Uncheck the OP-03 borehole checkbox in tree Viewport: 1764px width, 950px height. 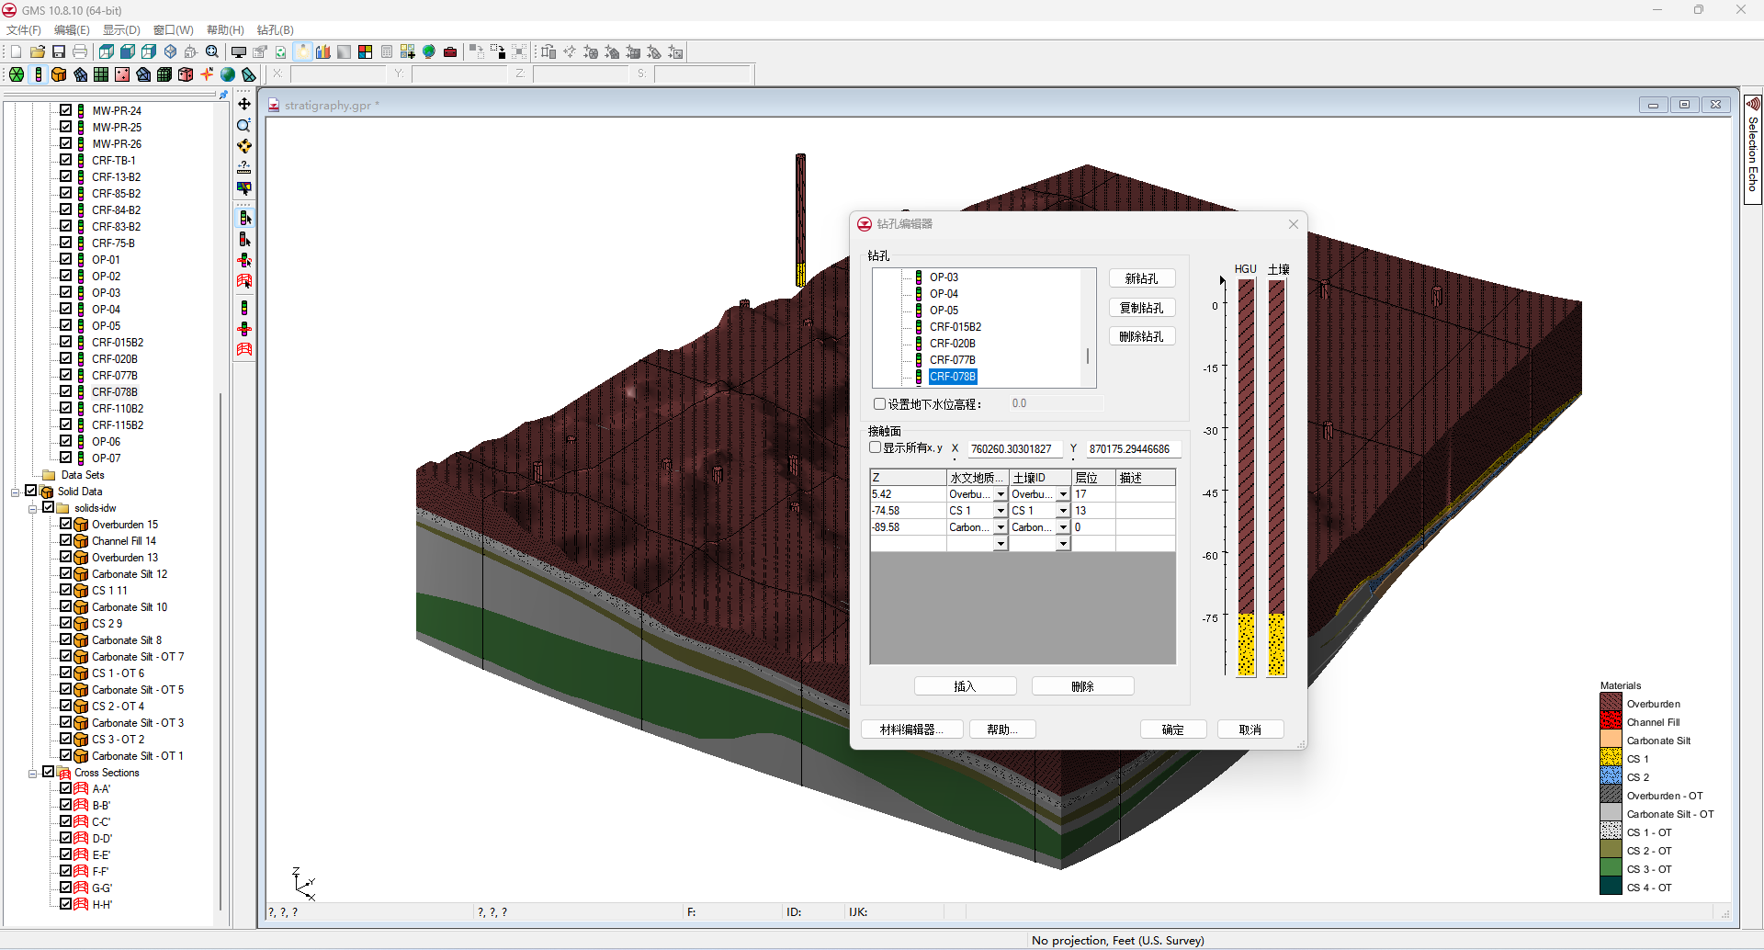click(66, 292)
